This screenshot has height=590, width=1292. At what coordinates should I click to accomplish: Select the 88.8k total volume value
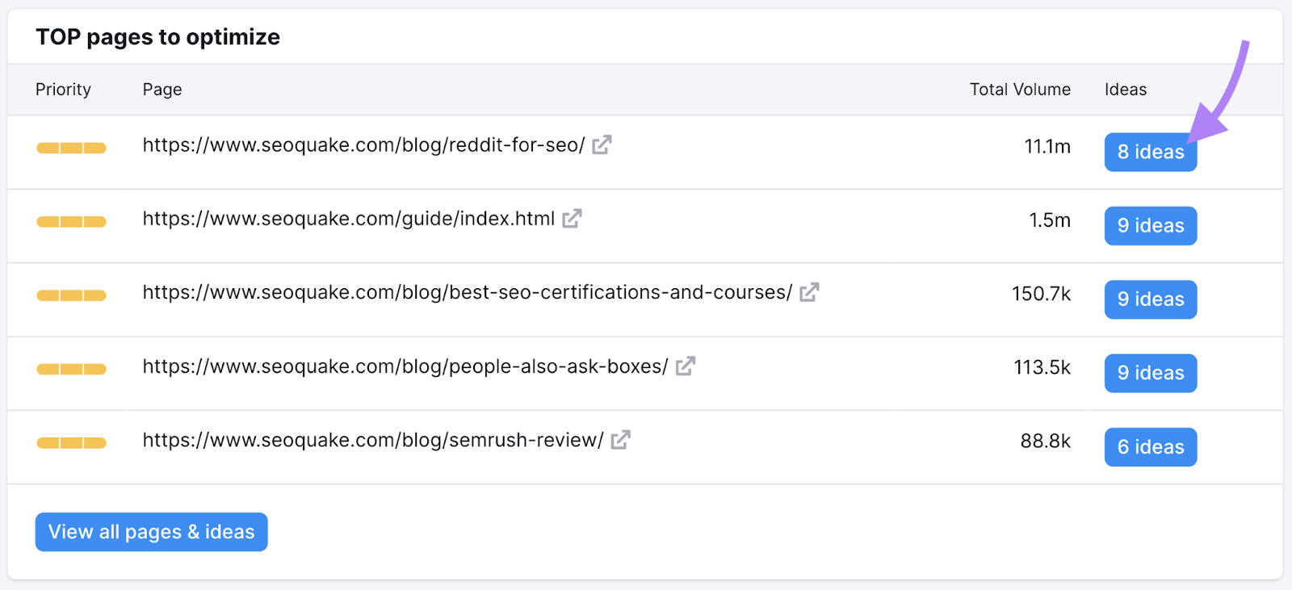pos(1045,441)
